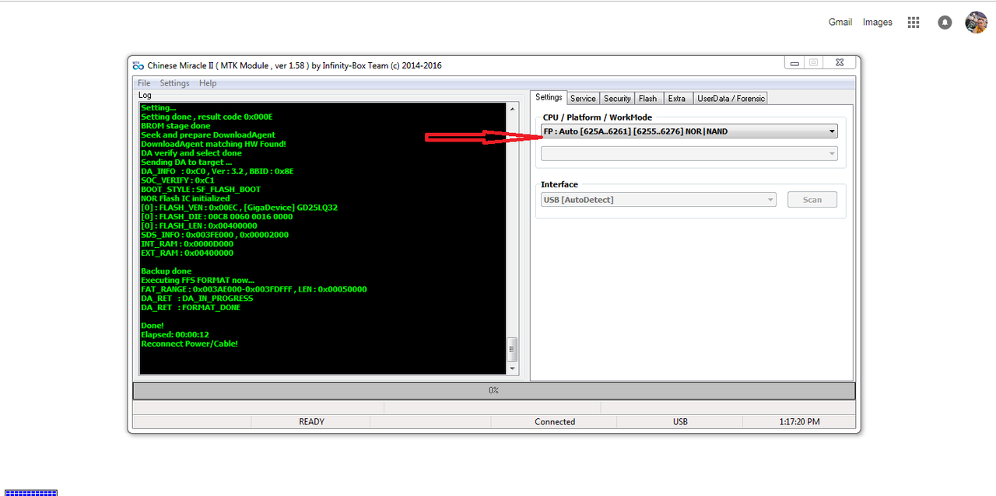Click the 'INT_RAM : 0x0000D000' log line
The image size is (996, 496).
(187, 244)
